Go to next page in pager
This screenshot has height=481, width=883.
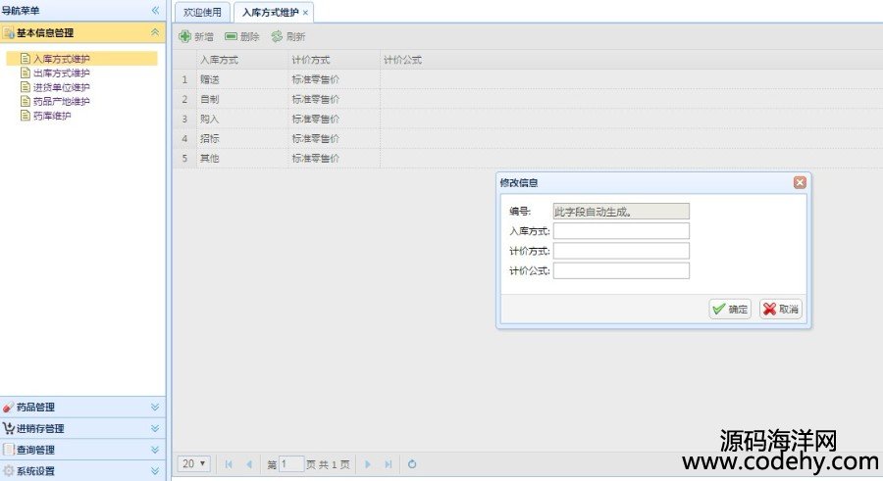[x=368, y=464]
